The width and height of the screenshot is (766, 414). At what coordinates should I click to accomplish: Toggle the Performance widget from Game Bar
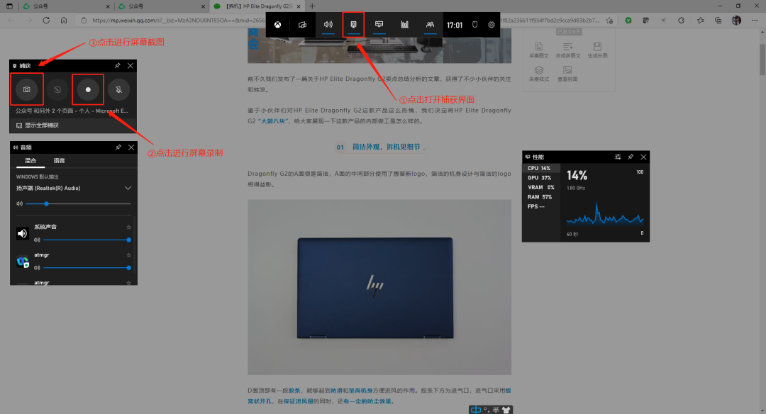(x=379, y=24)
